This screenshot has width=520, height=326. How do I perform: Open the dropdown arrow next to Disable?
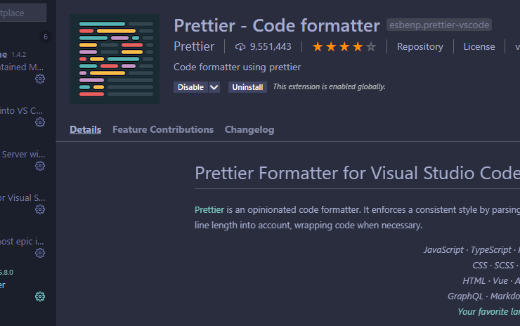coord(214,87)
